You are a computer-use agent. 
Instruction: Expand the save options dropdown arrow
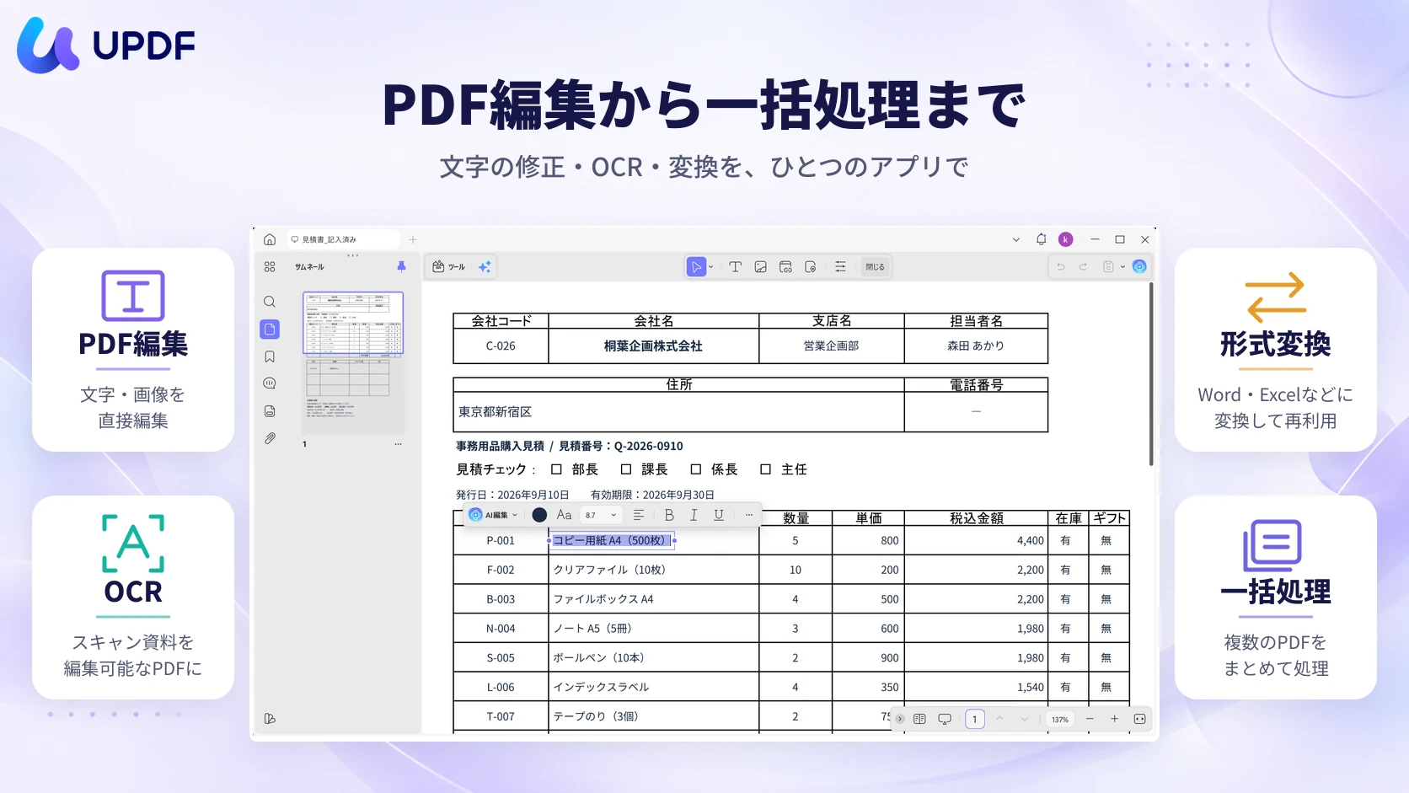(1122, 267)
